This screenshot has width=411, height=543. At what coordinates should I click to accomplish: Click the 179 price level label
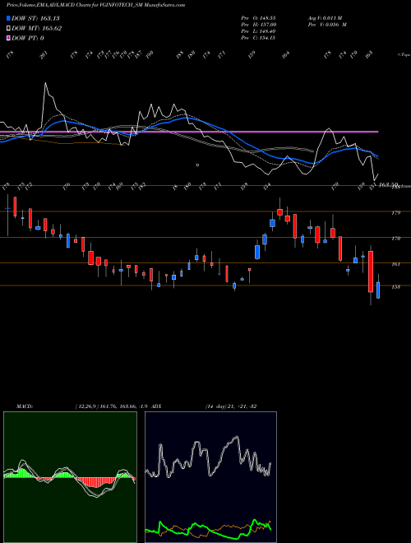click(396, 212)
